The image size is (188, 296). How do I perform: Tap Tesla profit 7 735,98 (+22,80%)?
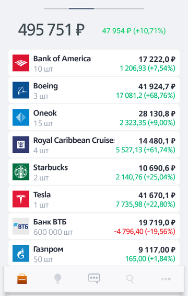tap(145, 204)
